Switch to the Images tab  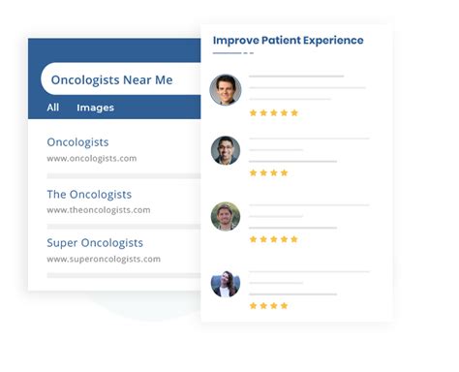(95, 108)
